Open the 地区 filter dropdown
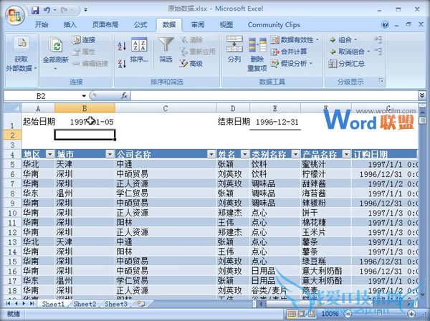 49,154
